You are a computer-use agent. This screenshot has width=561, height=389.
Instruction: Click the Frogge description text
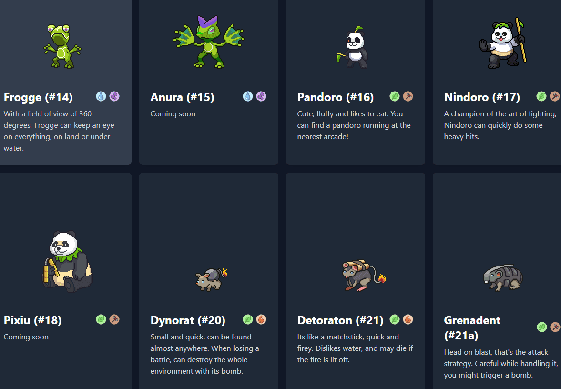point(59,131)
